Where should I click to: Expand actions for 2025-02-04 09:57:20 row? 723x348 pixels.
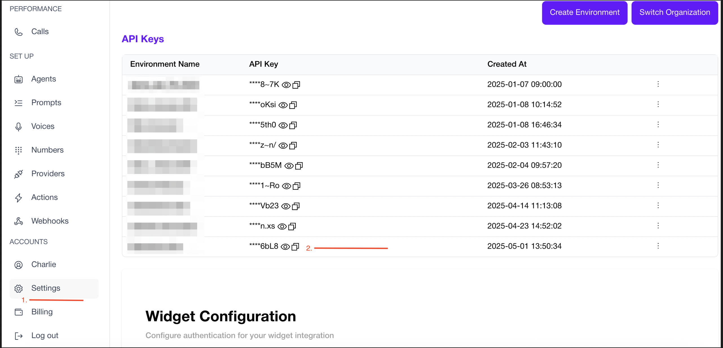658,165
